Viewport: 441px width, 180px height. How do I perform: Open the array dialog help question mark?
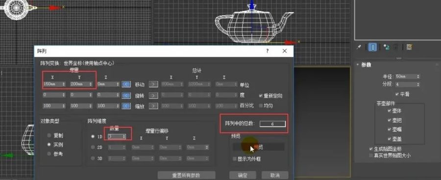(267, 51)
